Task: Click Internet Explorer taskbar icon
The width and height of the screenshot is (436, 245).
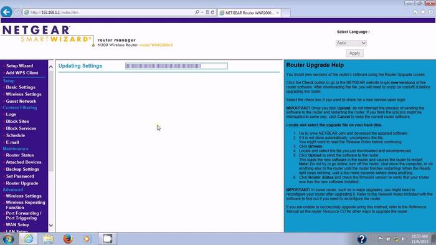Action: pyautogui.click(x=29, y=239)
